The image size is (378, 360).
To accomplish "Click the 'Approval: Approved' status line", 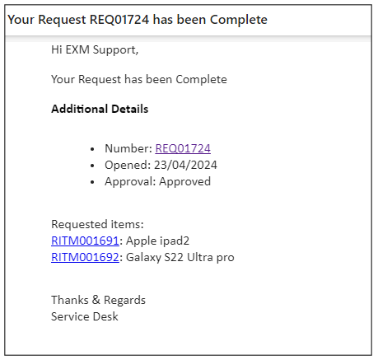I will (x=158, y=182).
